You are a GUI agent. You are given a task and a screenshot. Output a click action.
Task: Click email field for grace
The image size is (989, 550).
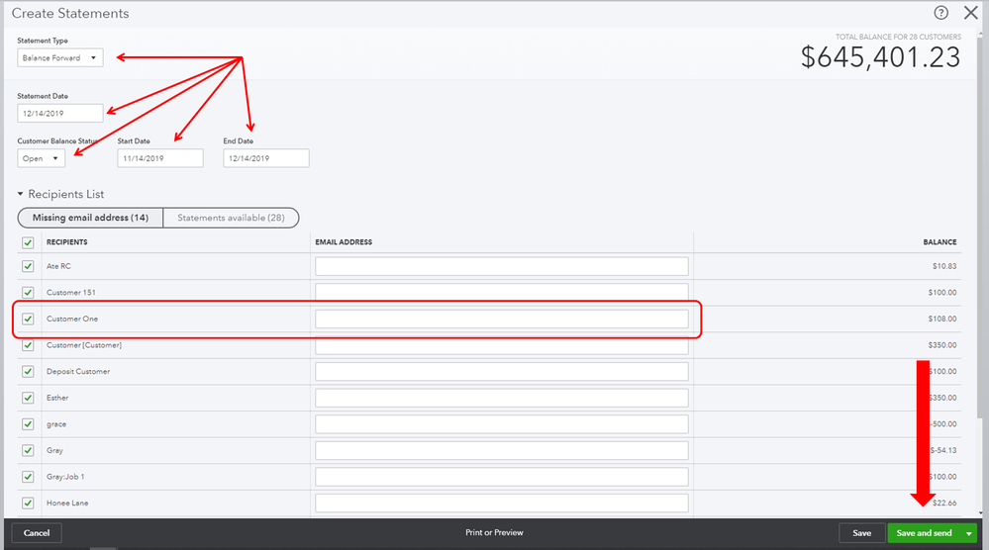[x=502, y=424]
